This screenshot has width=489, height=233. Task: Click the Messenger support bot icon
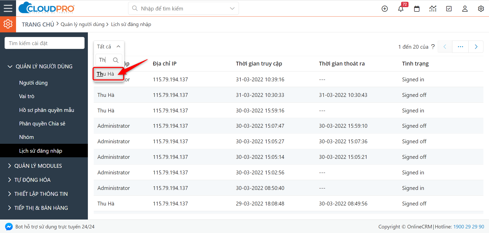9,227
